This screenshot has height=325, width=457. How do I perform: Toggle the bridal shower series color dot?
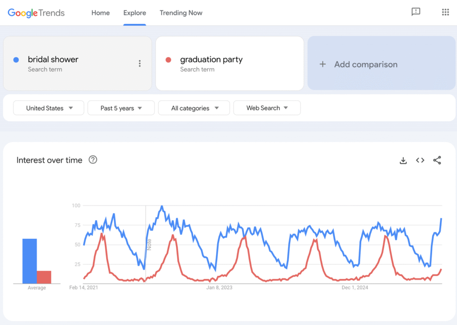pyautogui.click(x=17, y=59)
